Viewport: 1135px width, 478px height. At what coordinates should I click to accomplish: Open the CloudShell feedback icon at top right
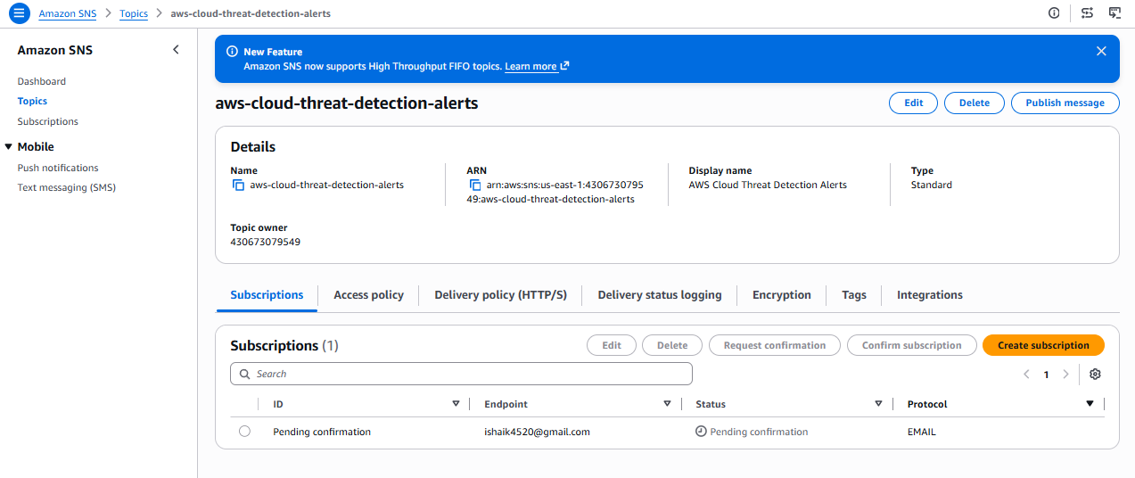[1114, 13]
